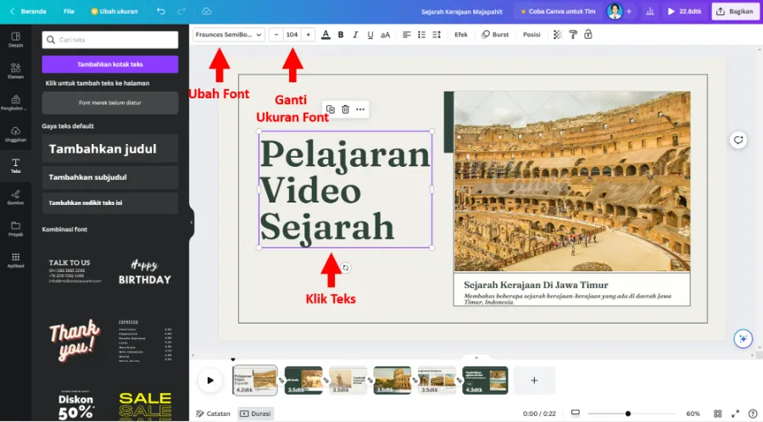Open the Gambar draw tool
763x422 pixels.
[15, 197]
